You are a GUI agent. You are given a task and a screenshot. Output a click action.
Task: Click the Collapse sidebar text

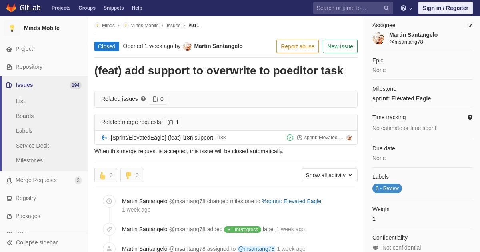37,242
